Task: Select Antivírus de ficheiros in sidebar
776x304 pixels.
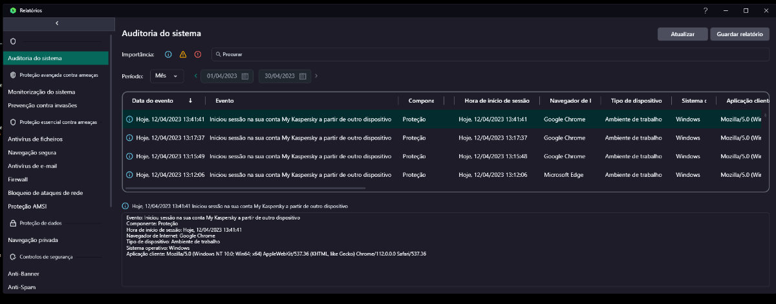Action: [x=35, y=139]
